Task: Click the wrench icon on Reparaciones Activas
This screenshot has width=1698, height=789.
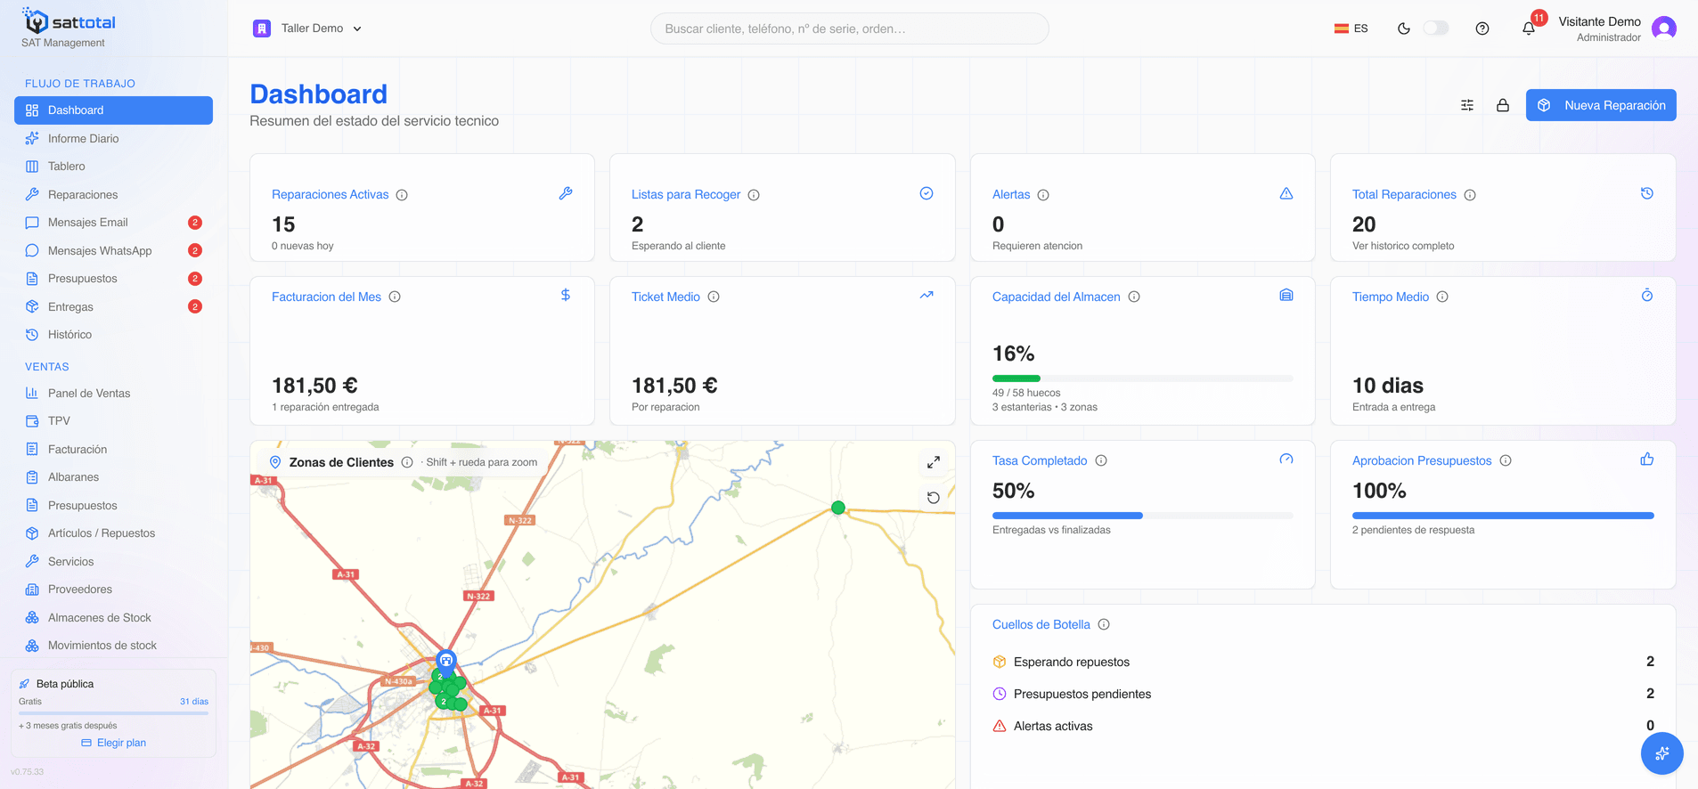Action: click(566, 193)
